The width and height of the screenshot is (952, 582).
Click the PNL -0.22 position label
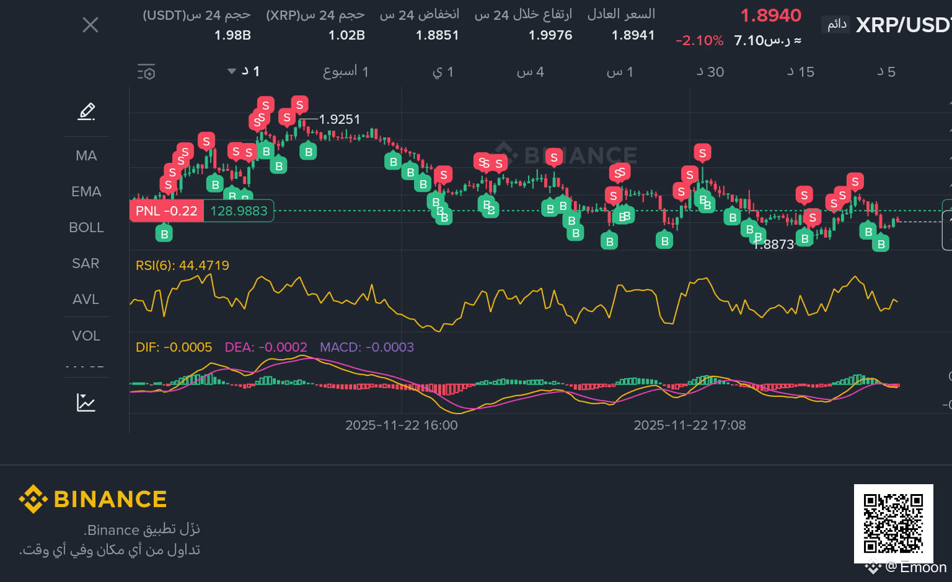(166, 211)
